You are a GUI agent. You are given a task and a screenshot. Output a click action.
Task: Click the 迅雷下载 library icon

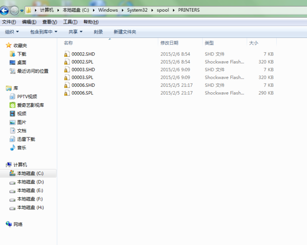(12, 139)
